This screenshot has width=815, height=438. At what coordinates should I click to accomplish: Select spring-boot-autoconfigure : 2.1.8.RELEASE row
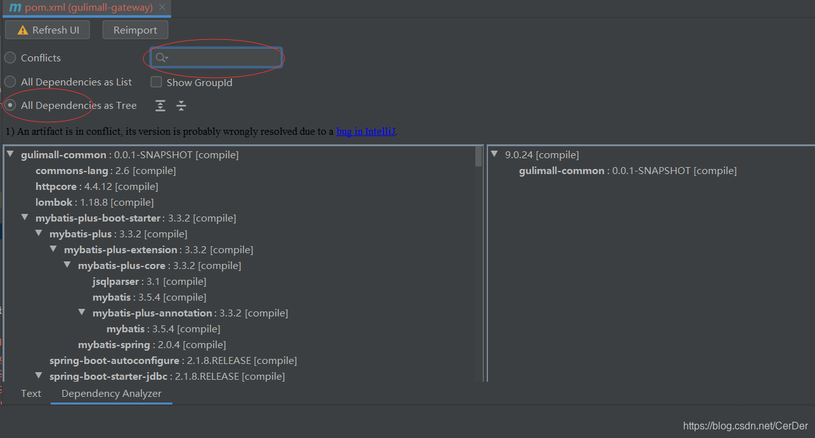pyautogui.click(x=173, y=360)
